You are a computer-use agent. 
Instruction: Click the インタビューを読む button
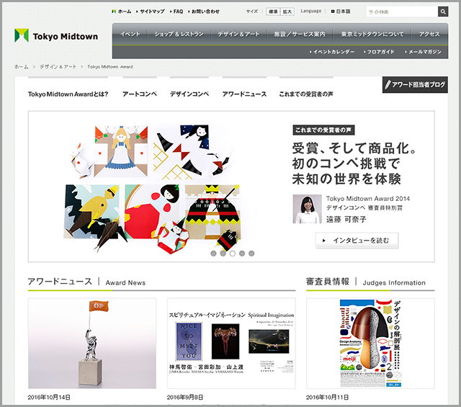pos(357,241)
